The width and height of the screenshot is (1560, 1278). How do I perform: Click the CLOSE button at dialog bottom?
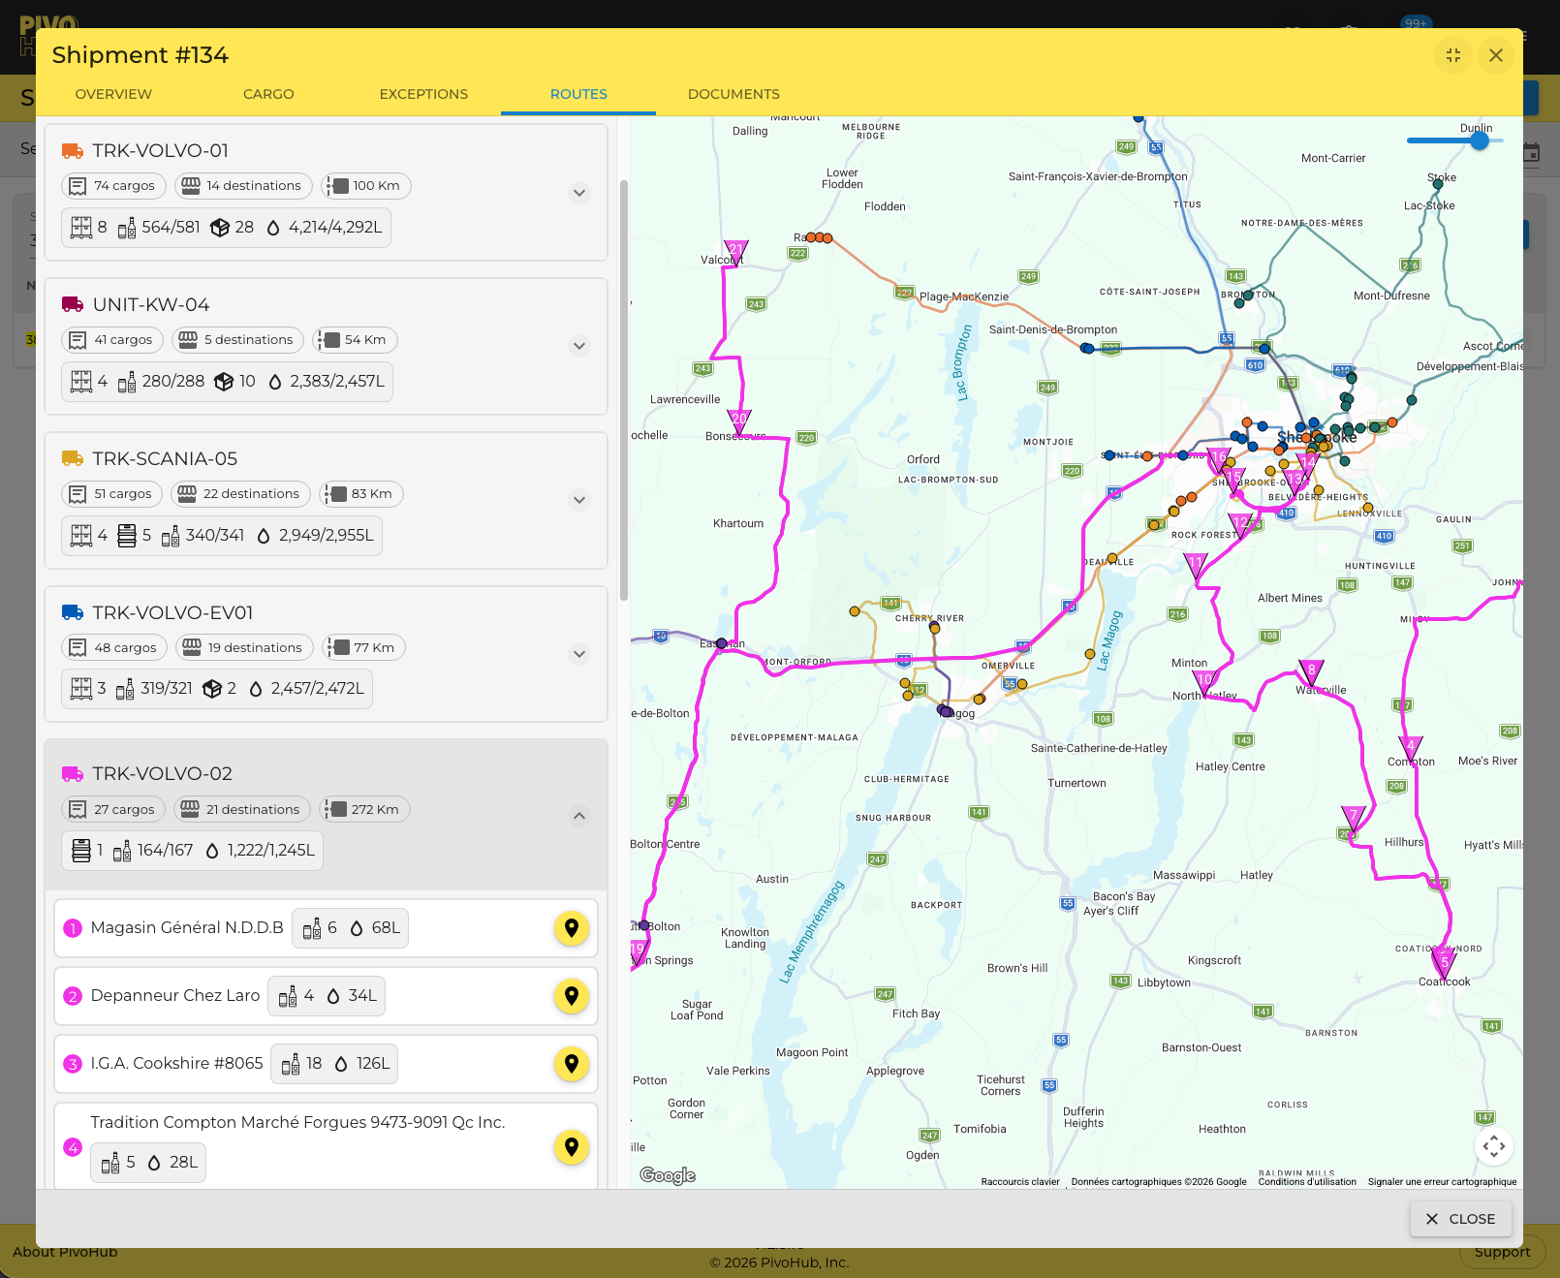[1460, 1219]
